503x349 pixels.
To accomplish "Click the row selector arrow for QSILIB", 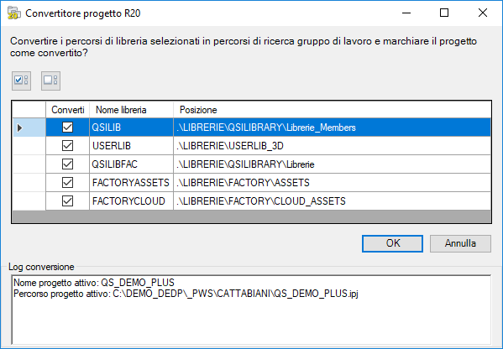I will tap(29, 128).
